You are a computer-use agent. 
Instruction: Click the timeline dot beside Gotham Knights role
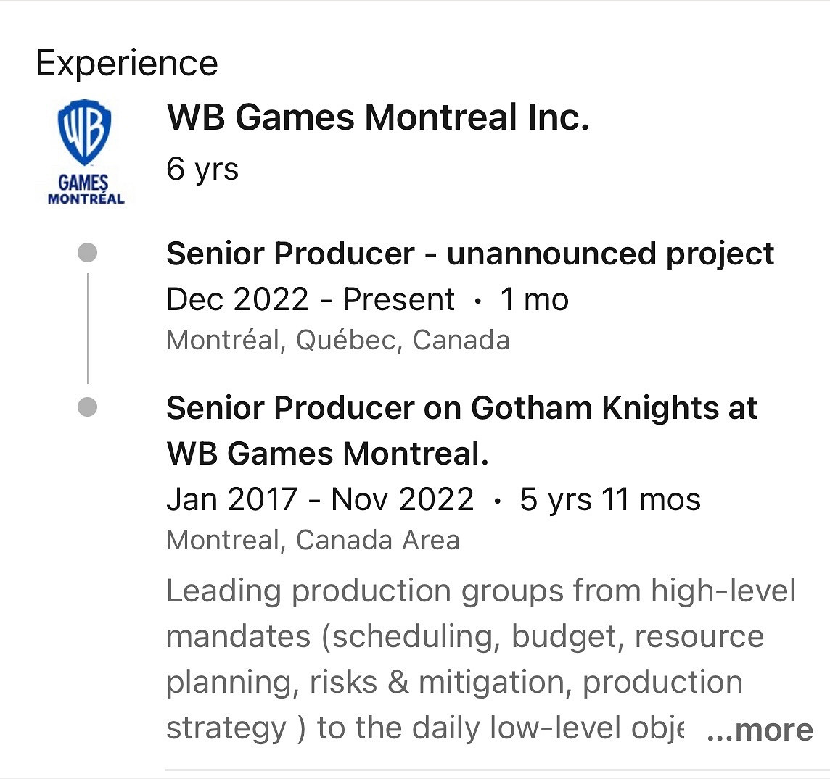coord(87,407)
